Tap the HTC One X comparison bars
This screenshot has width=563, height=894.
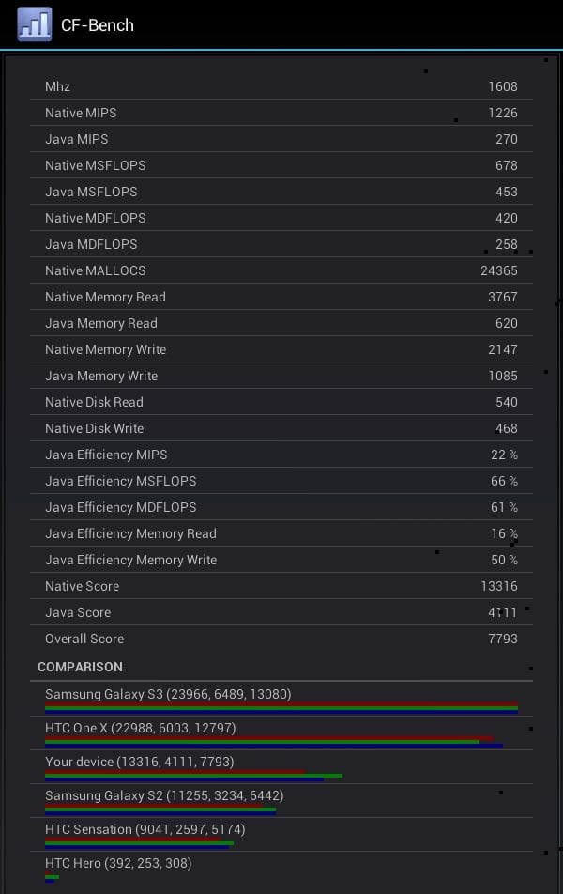[x=274, y=741]
